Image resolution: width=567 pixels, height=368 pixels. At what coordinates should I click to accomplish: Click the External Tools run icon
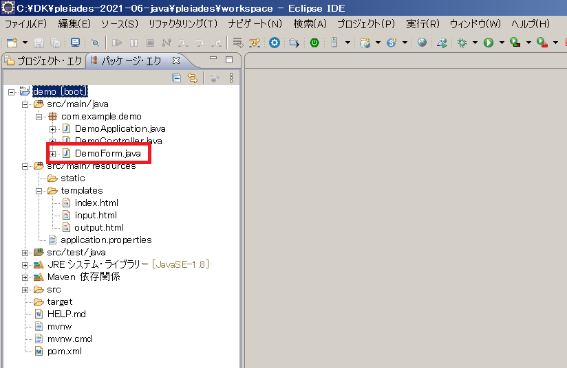pos(542,43)
